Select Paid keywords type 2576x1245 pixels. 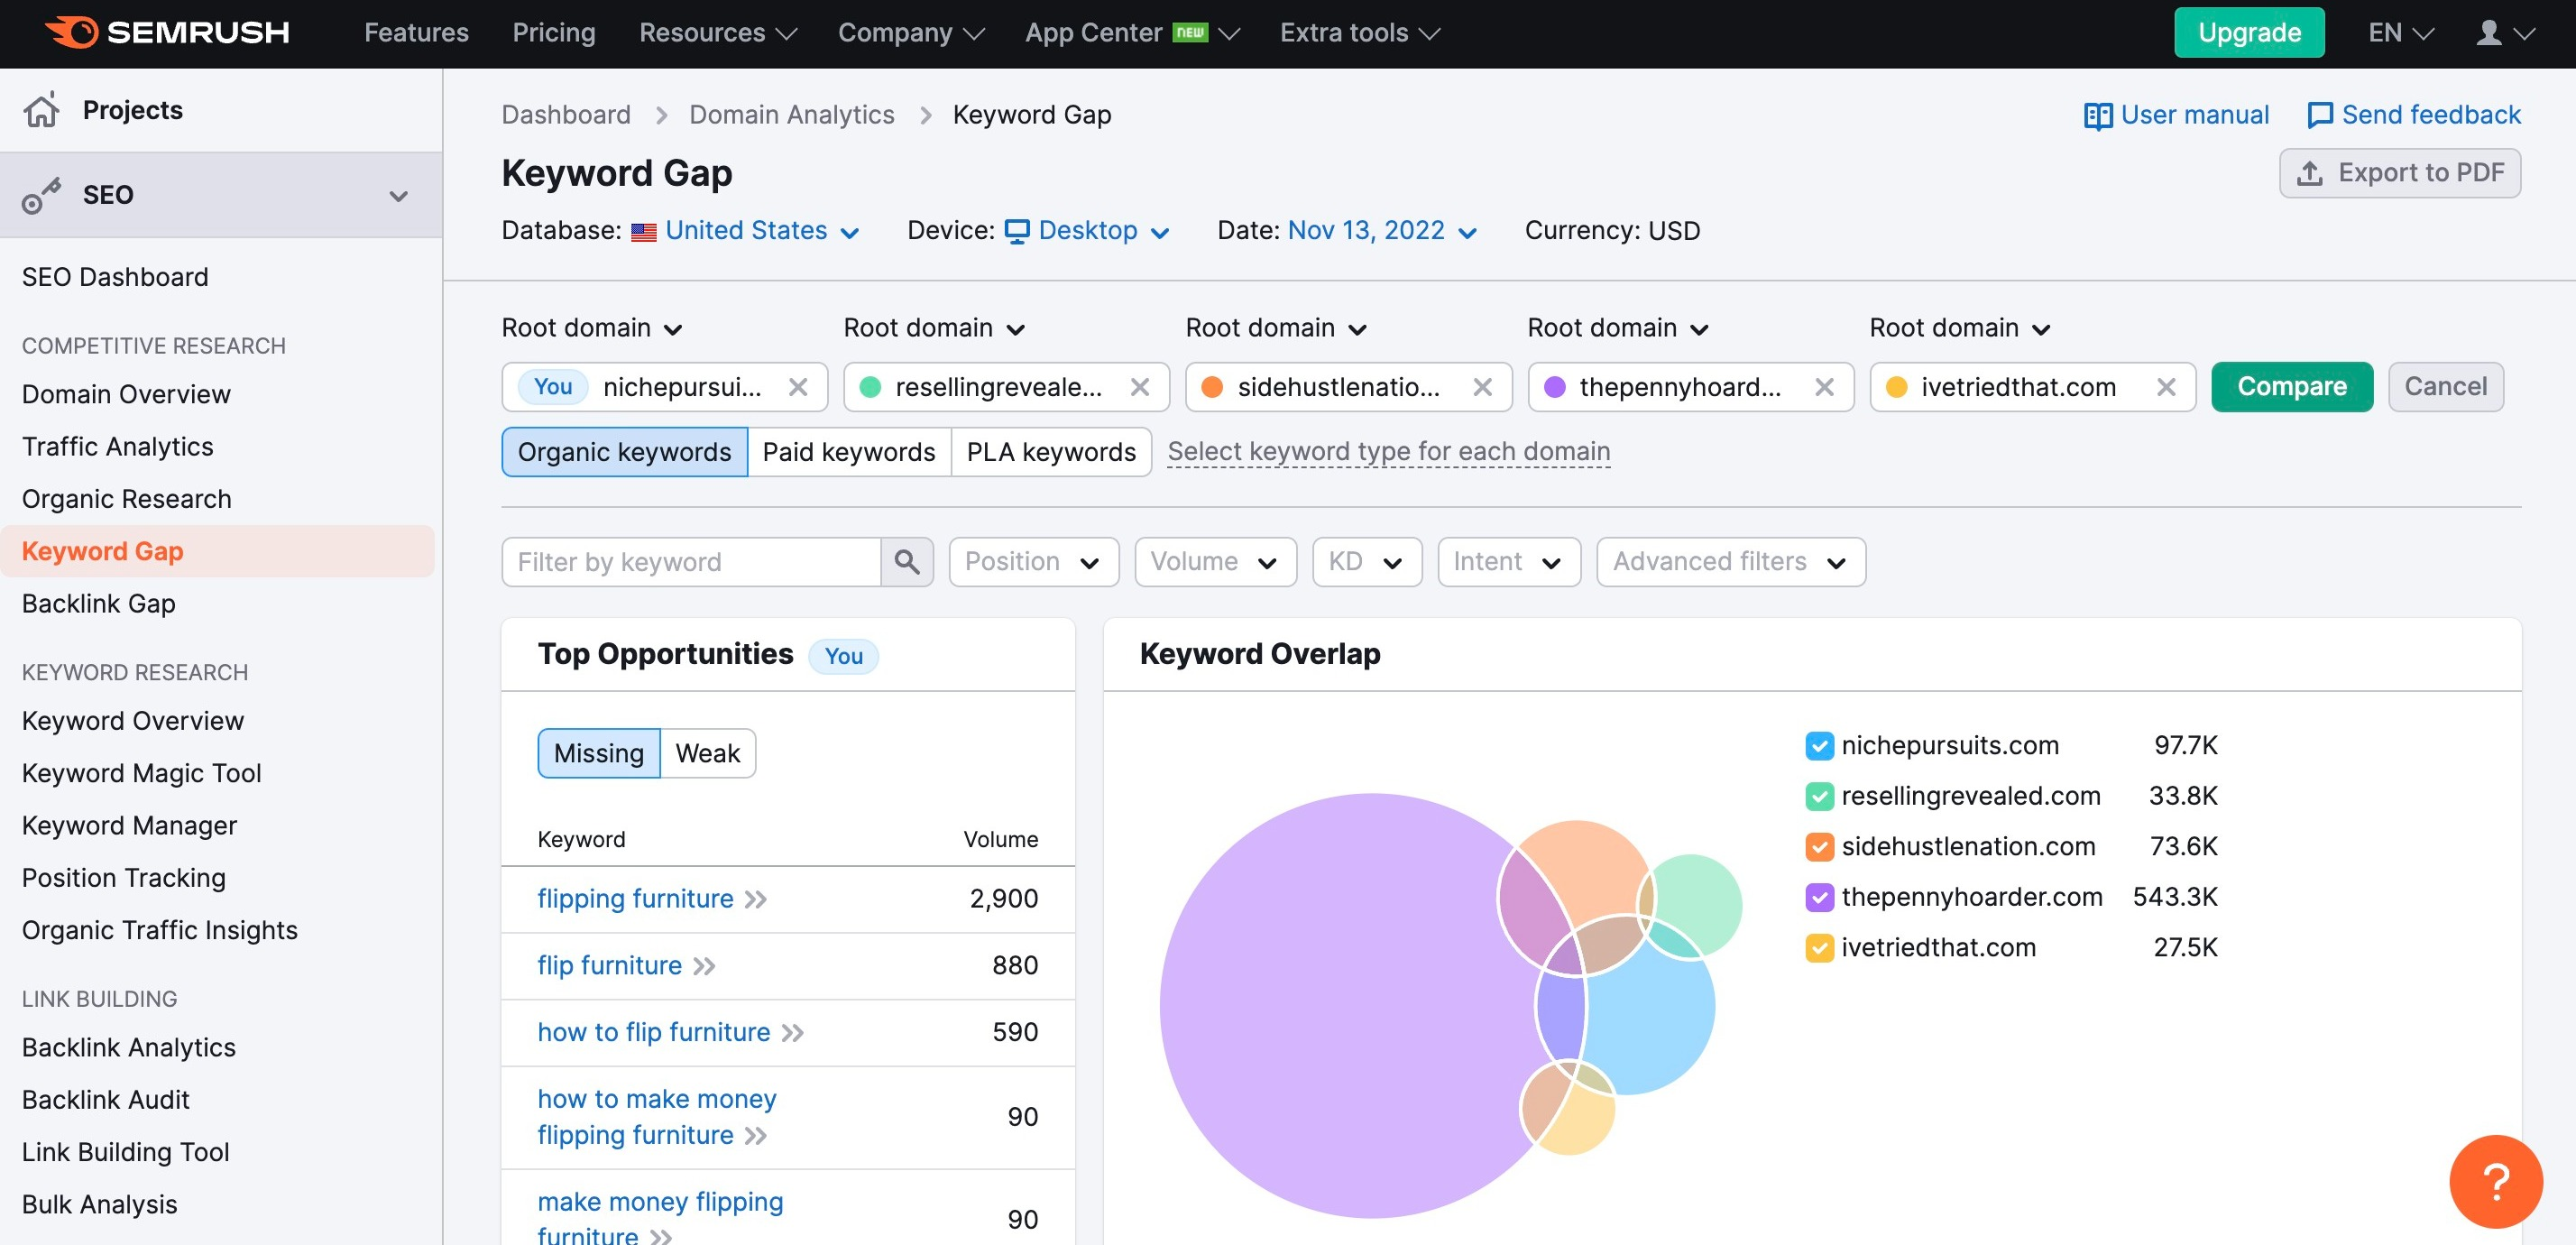point(849,452)
